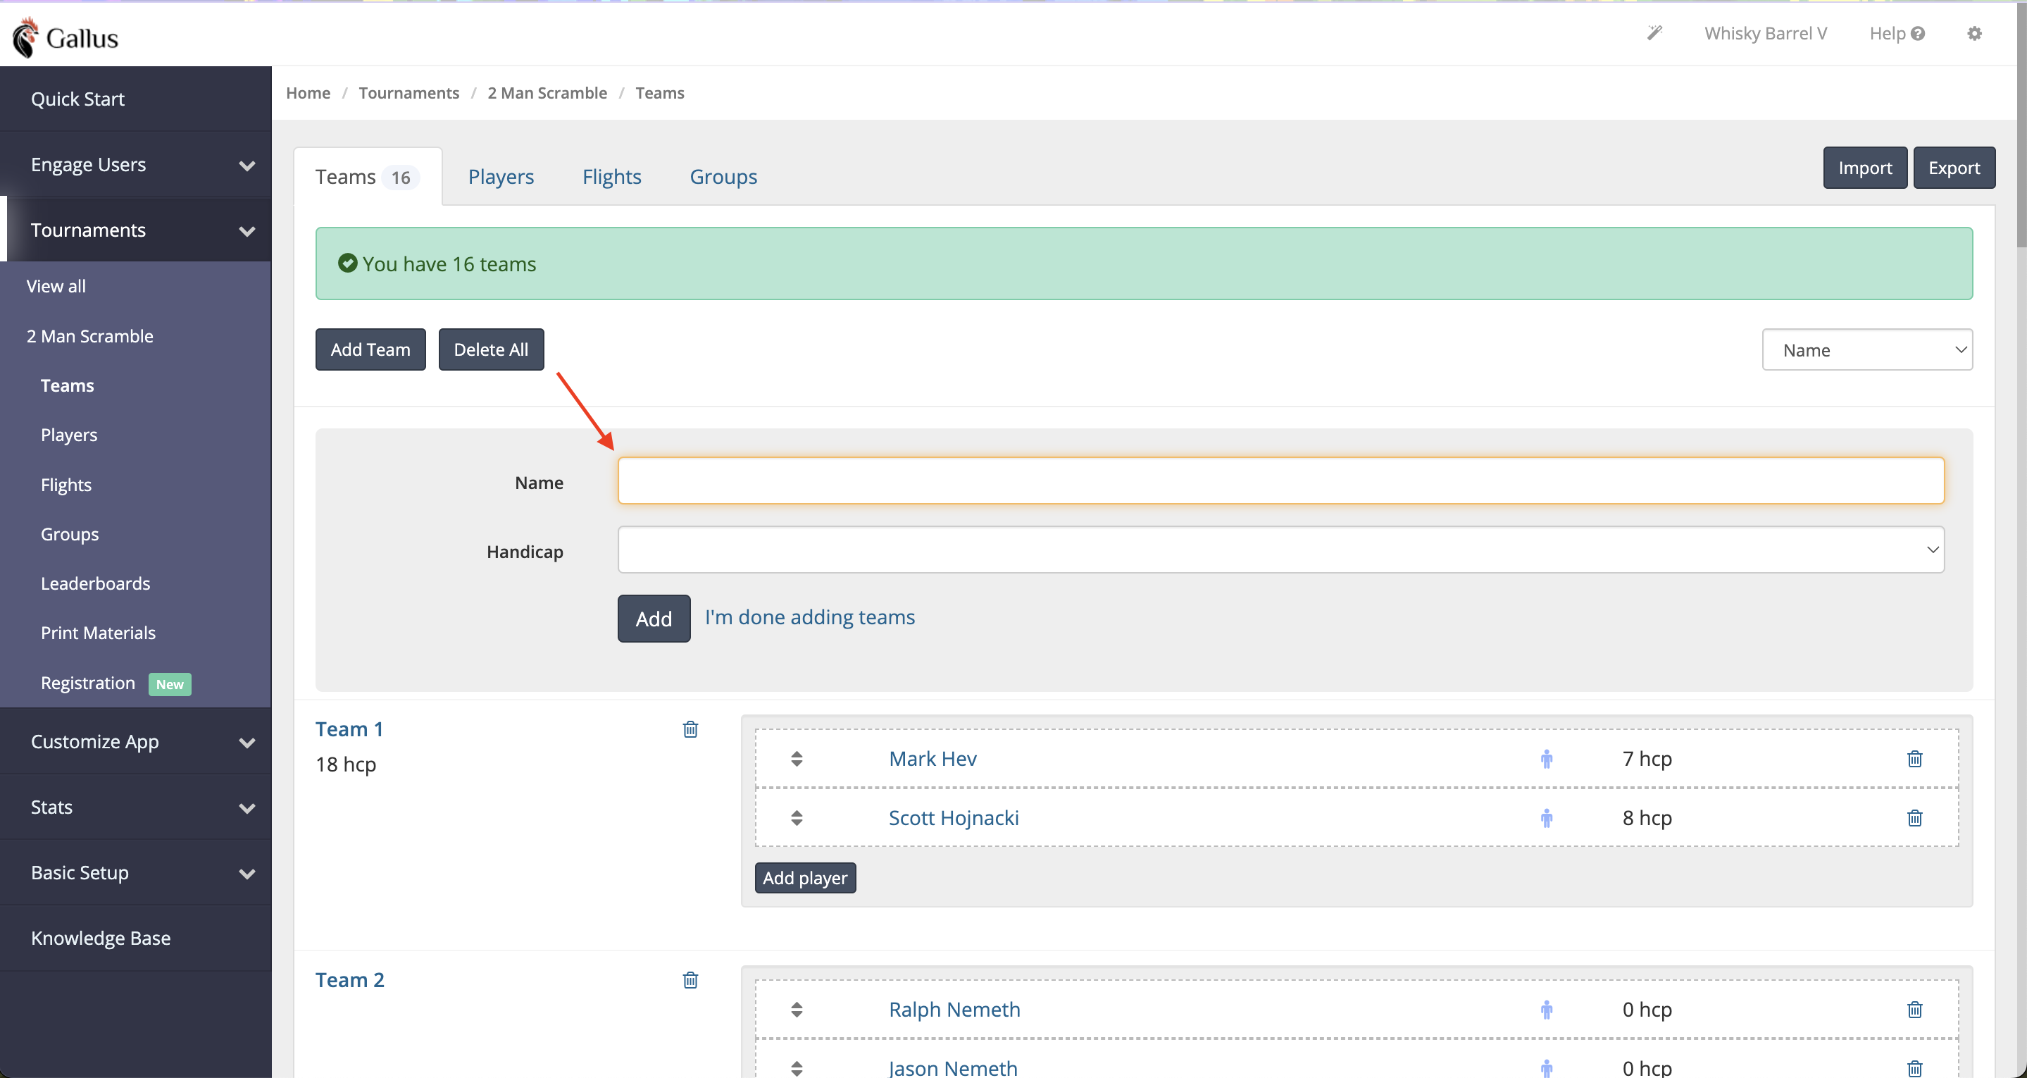Screen dimensions: 2027x1078
Task: Remove Mark Hev using trash icon
Action: pos(1914,758)
